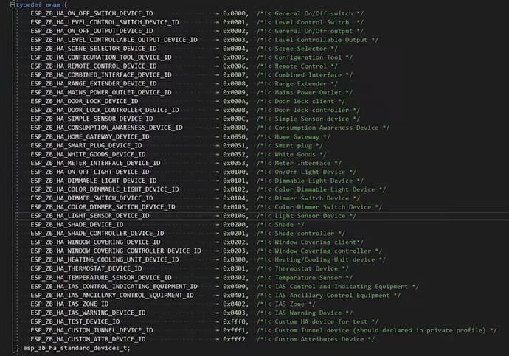Screen dimensions: 509x356
Task: Click ESP_ZB_HA_IAS_ZONE_ID enum member
Action: point(70,304)
